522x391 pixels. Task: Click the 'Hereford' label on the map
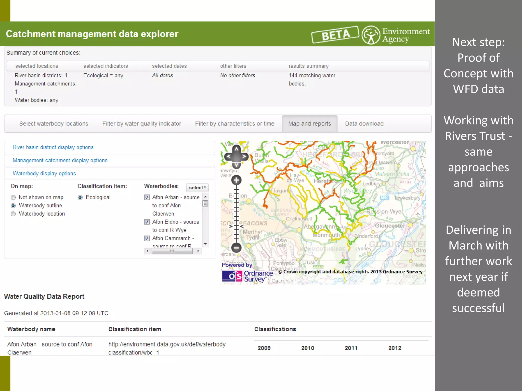click(325, 181)
